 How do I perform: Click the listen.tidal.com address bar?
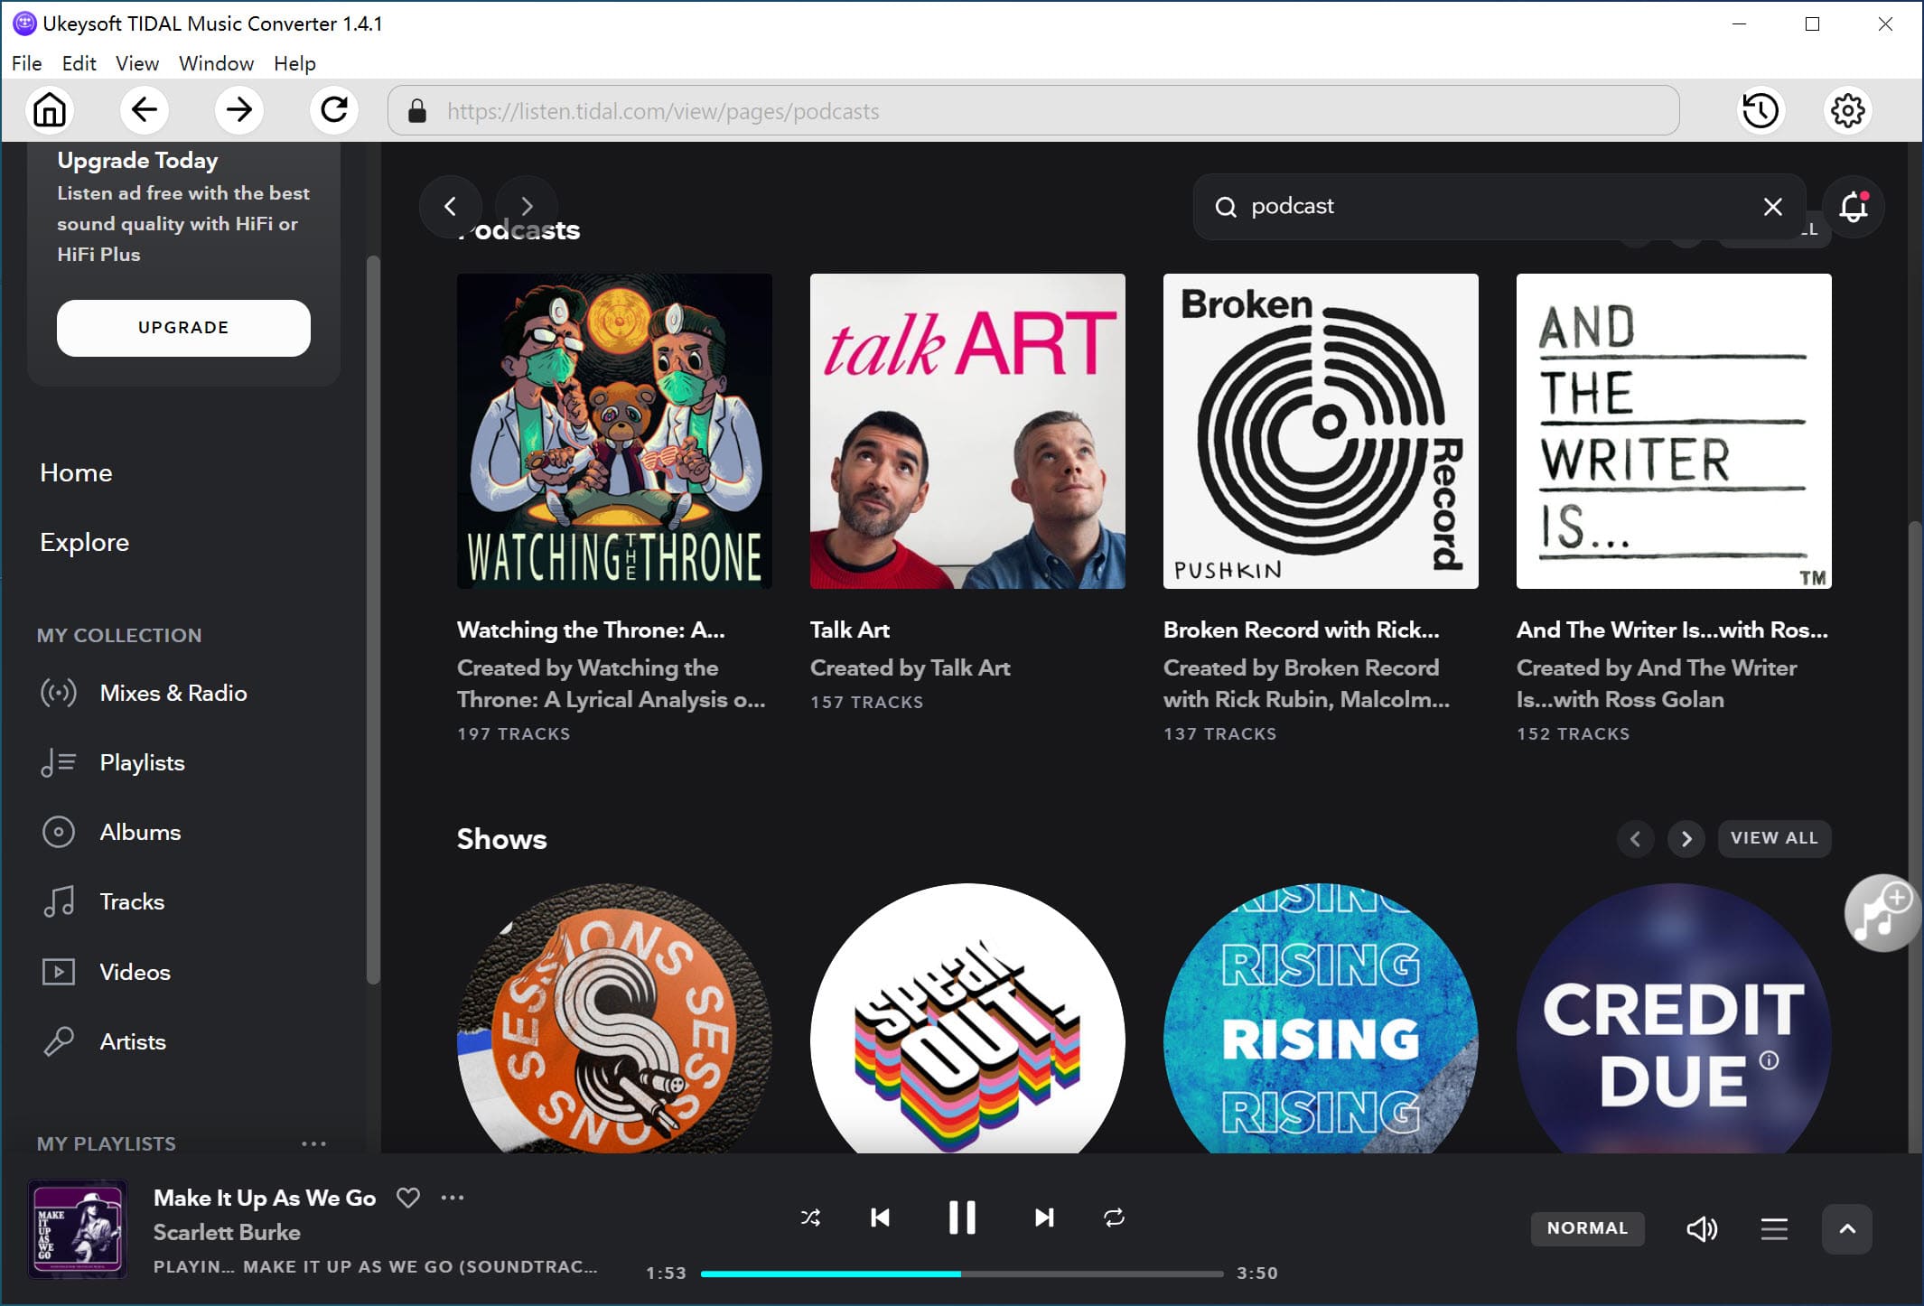coord(1033,110)
